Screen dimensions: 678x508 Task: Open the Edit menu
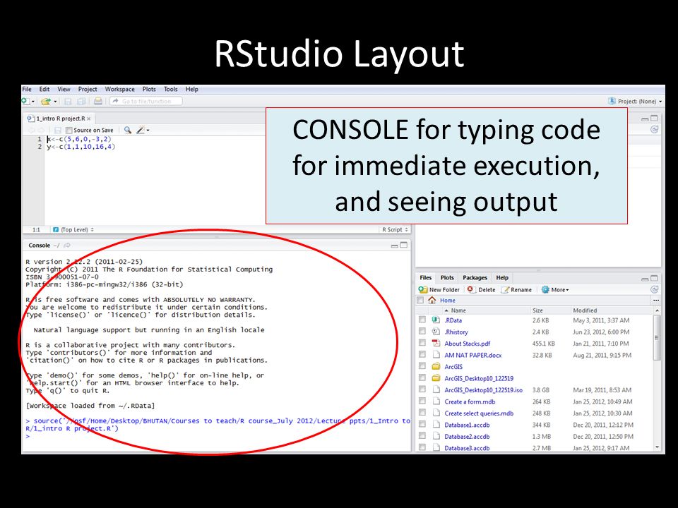click(x=44, y=89)
